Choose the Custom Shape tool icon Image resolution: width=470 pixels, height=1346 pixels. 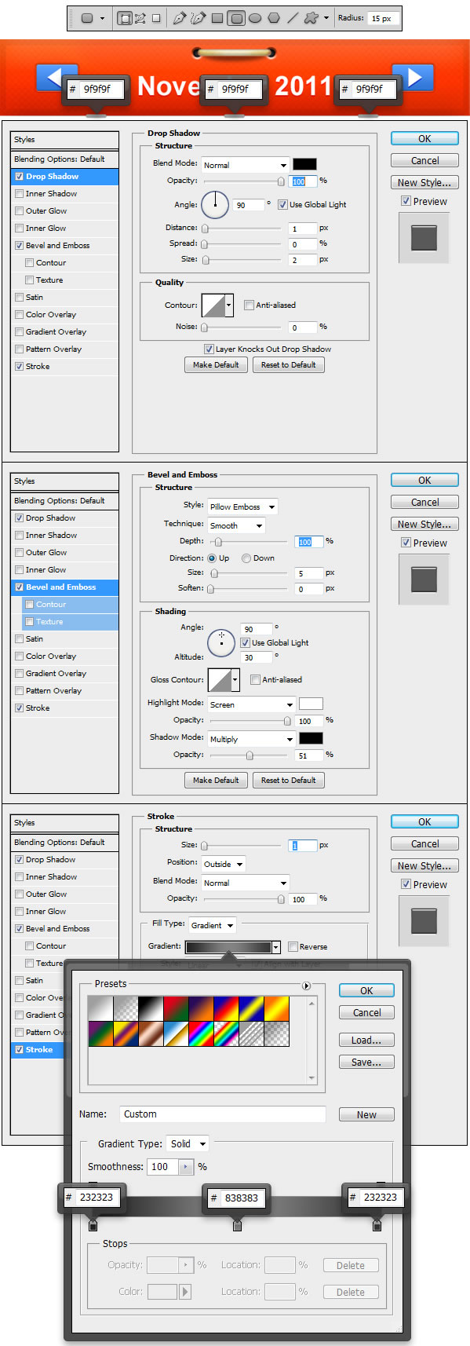pyautogui.click(x=312, y=18)
